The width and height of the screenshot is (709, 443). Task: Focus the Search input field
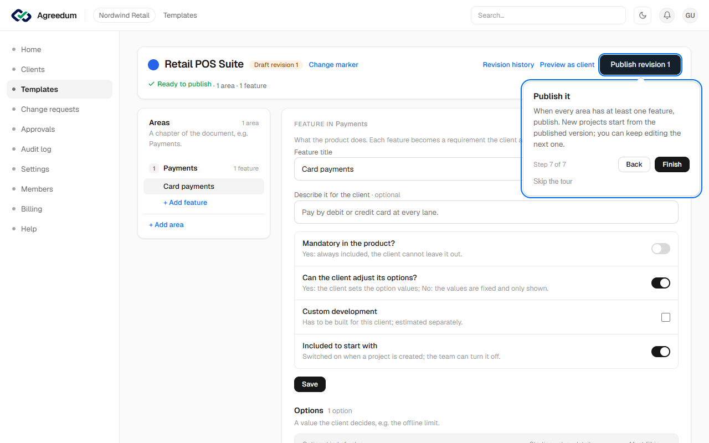[548, 16]
